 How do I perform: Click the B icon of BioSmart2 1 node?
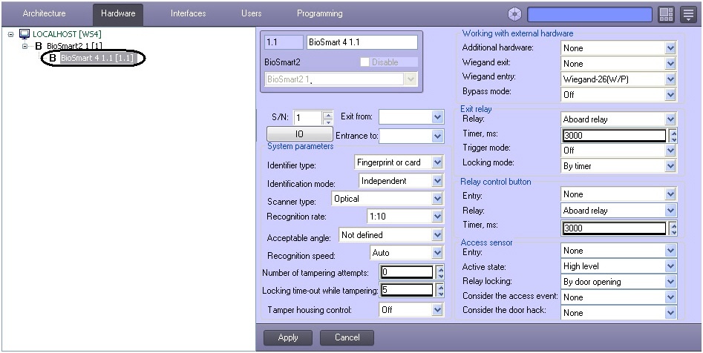[38, 46]
